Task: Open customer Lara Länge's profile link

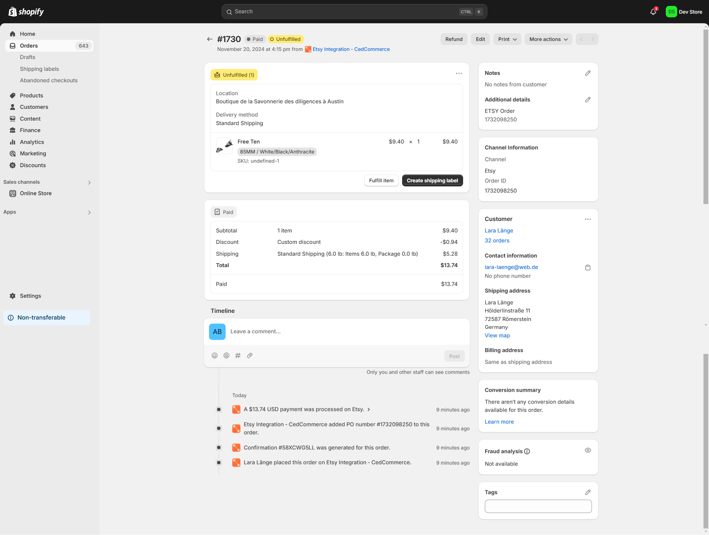Action: pyautogui.click(x=499, y=231)
